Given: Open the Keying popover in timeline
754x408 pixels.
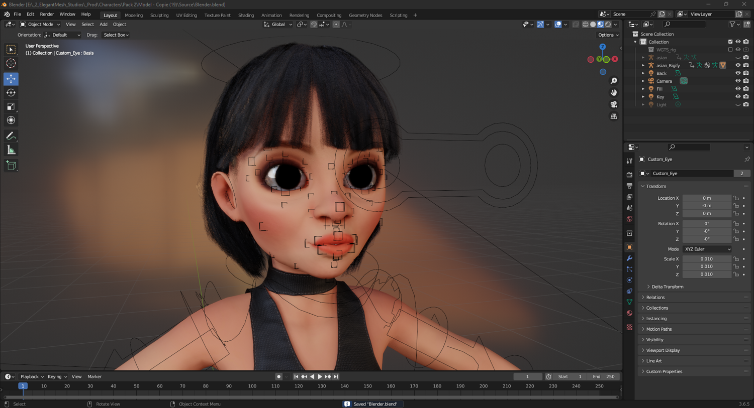Looking at the screenshot, I should pos(57,376).
